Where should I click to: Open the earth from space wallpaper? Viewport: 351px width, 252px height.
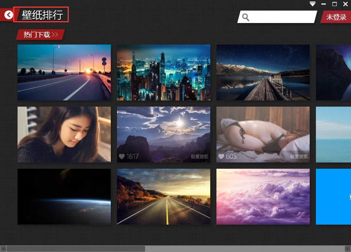coord(64,196)
